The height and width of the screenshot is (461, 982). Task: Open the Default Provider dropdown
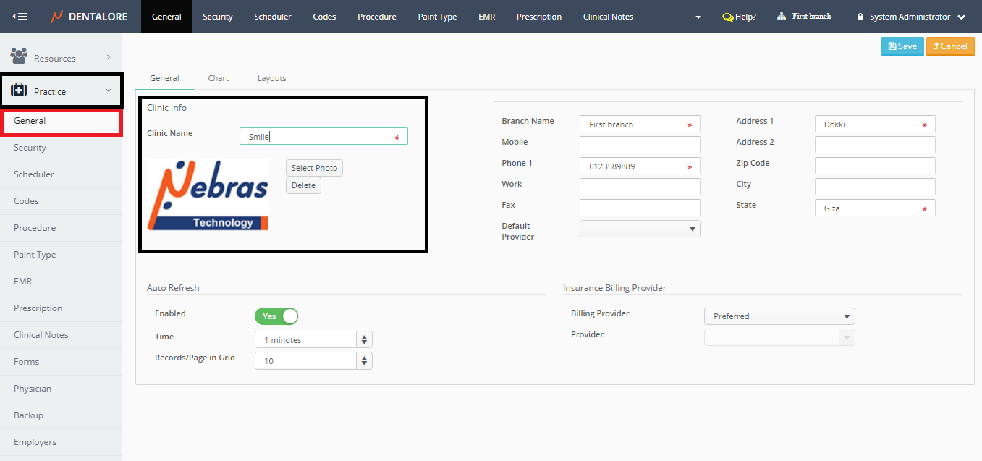tap(640, 229)
